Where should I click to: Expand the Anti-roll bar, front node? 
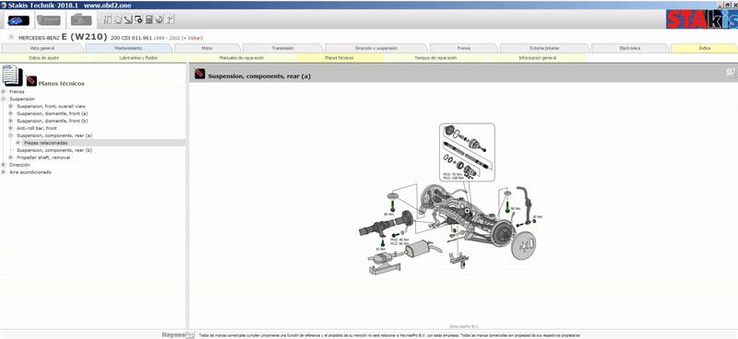[x=11, y=128]
